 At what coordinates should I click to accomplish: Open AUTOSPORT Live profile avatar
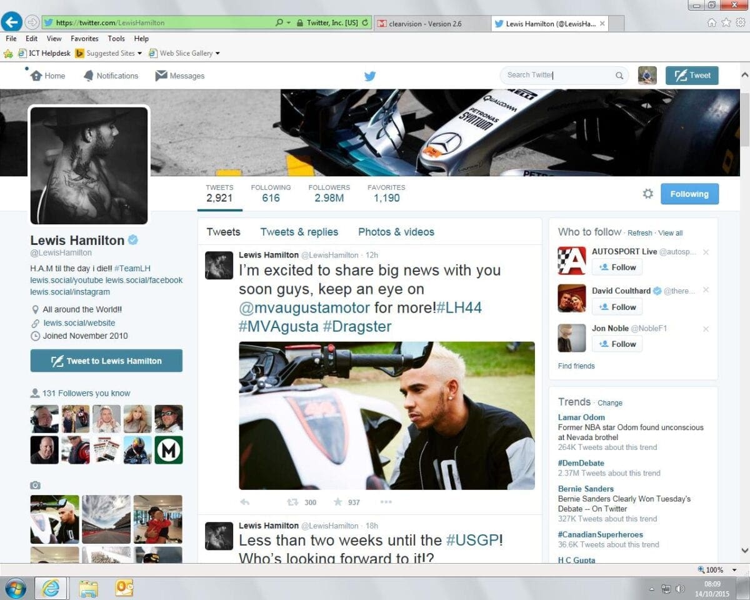tap(572, 261)
